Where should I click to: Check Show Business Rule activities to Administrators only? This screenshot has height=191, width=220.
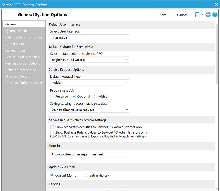52,132
